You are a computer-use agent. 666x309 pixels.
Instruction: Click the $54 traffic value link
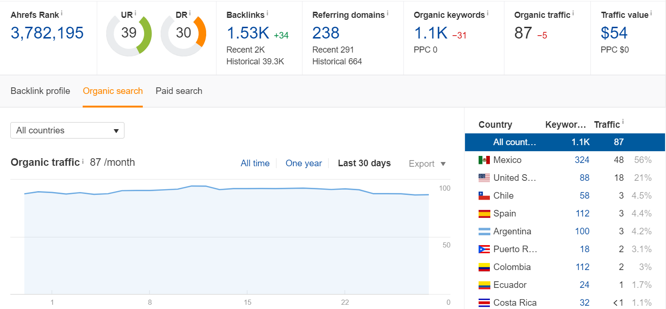(614, 33)
